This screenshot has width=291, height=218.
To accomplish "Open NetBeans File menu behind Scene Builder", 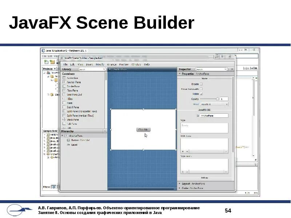I will point(44,56).
